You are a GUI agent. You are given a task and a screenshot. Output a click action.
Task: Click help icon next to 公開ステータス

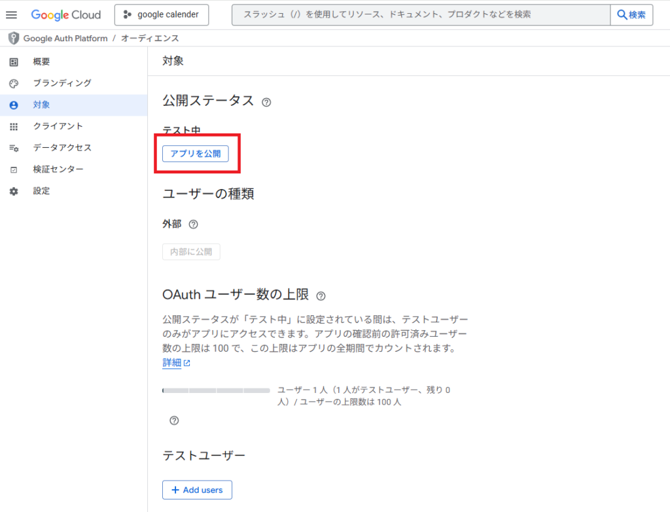pyautogui.click(x=266, y=102)
